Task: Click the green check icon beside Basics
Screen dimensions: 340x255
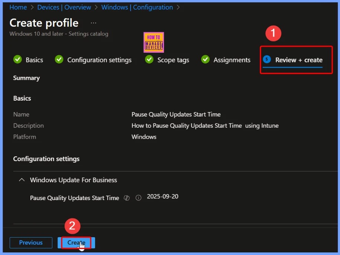Action: click(x=17, y=59)
